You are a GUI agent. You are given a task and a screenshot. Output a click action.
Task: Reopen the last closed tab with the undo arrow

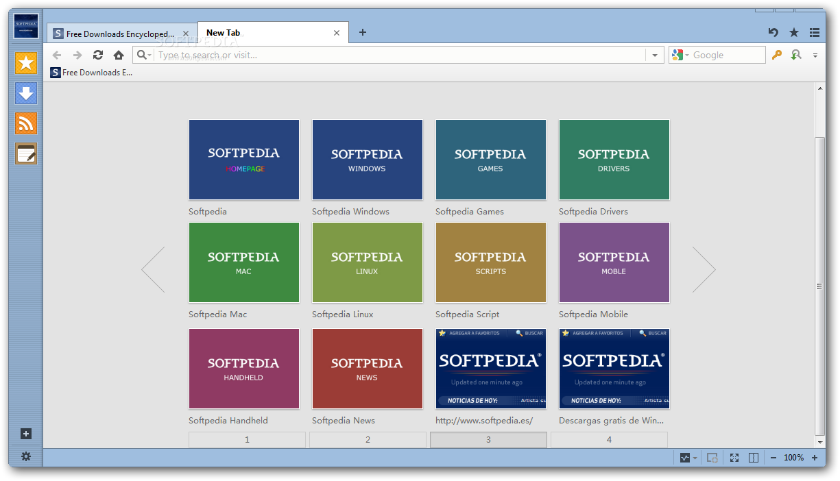pyautogui.click(x=773, y=32)
